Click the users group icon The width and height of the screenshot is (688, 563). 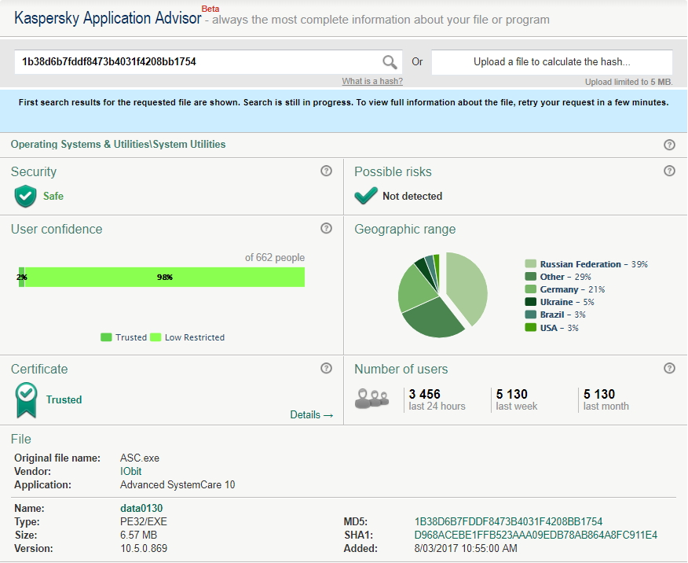pos(371,399)
